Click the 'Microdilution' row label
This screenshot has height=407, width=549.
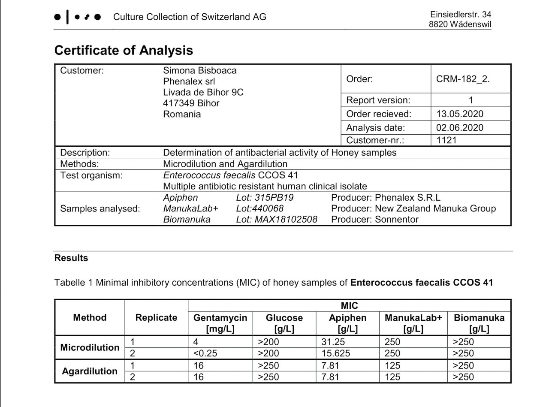(90, 347)
